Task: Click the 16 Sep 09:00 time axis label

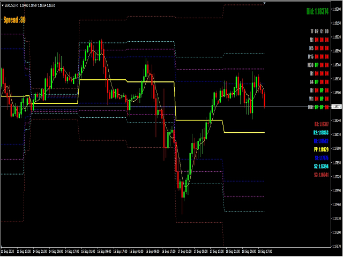Action: pyautogui.click(x=152, y=252)
